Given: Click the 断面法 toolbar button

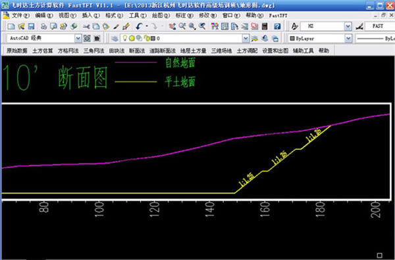Looking at the screenshot, I should pos(137,51).
